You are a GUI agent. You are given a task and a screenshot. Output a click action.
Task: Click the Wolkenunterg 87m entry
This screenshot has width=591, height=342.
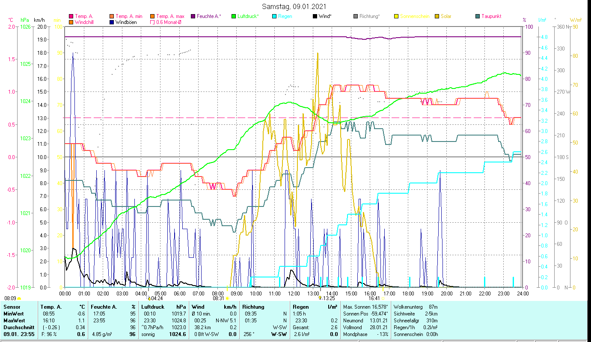point(416,307)
